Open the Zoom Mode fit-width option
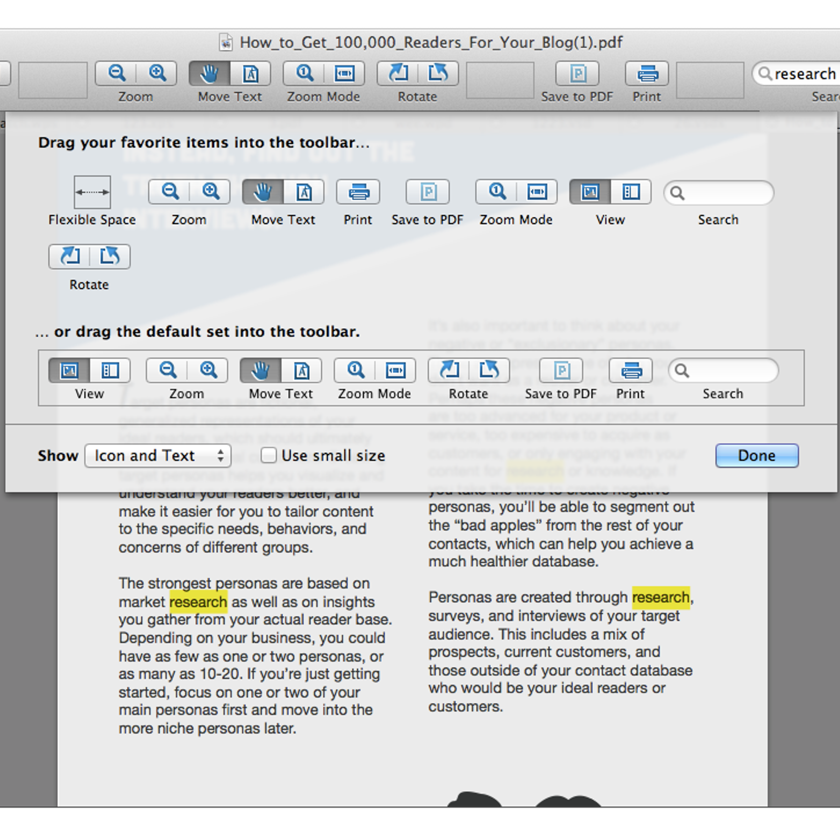 pos(535,192)
